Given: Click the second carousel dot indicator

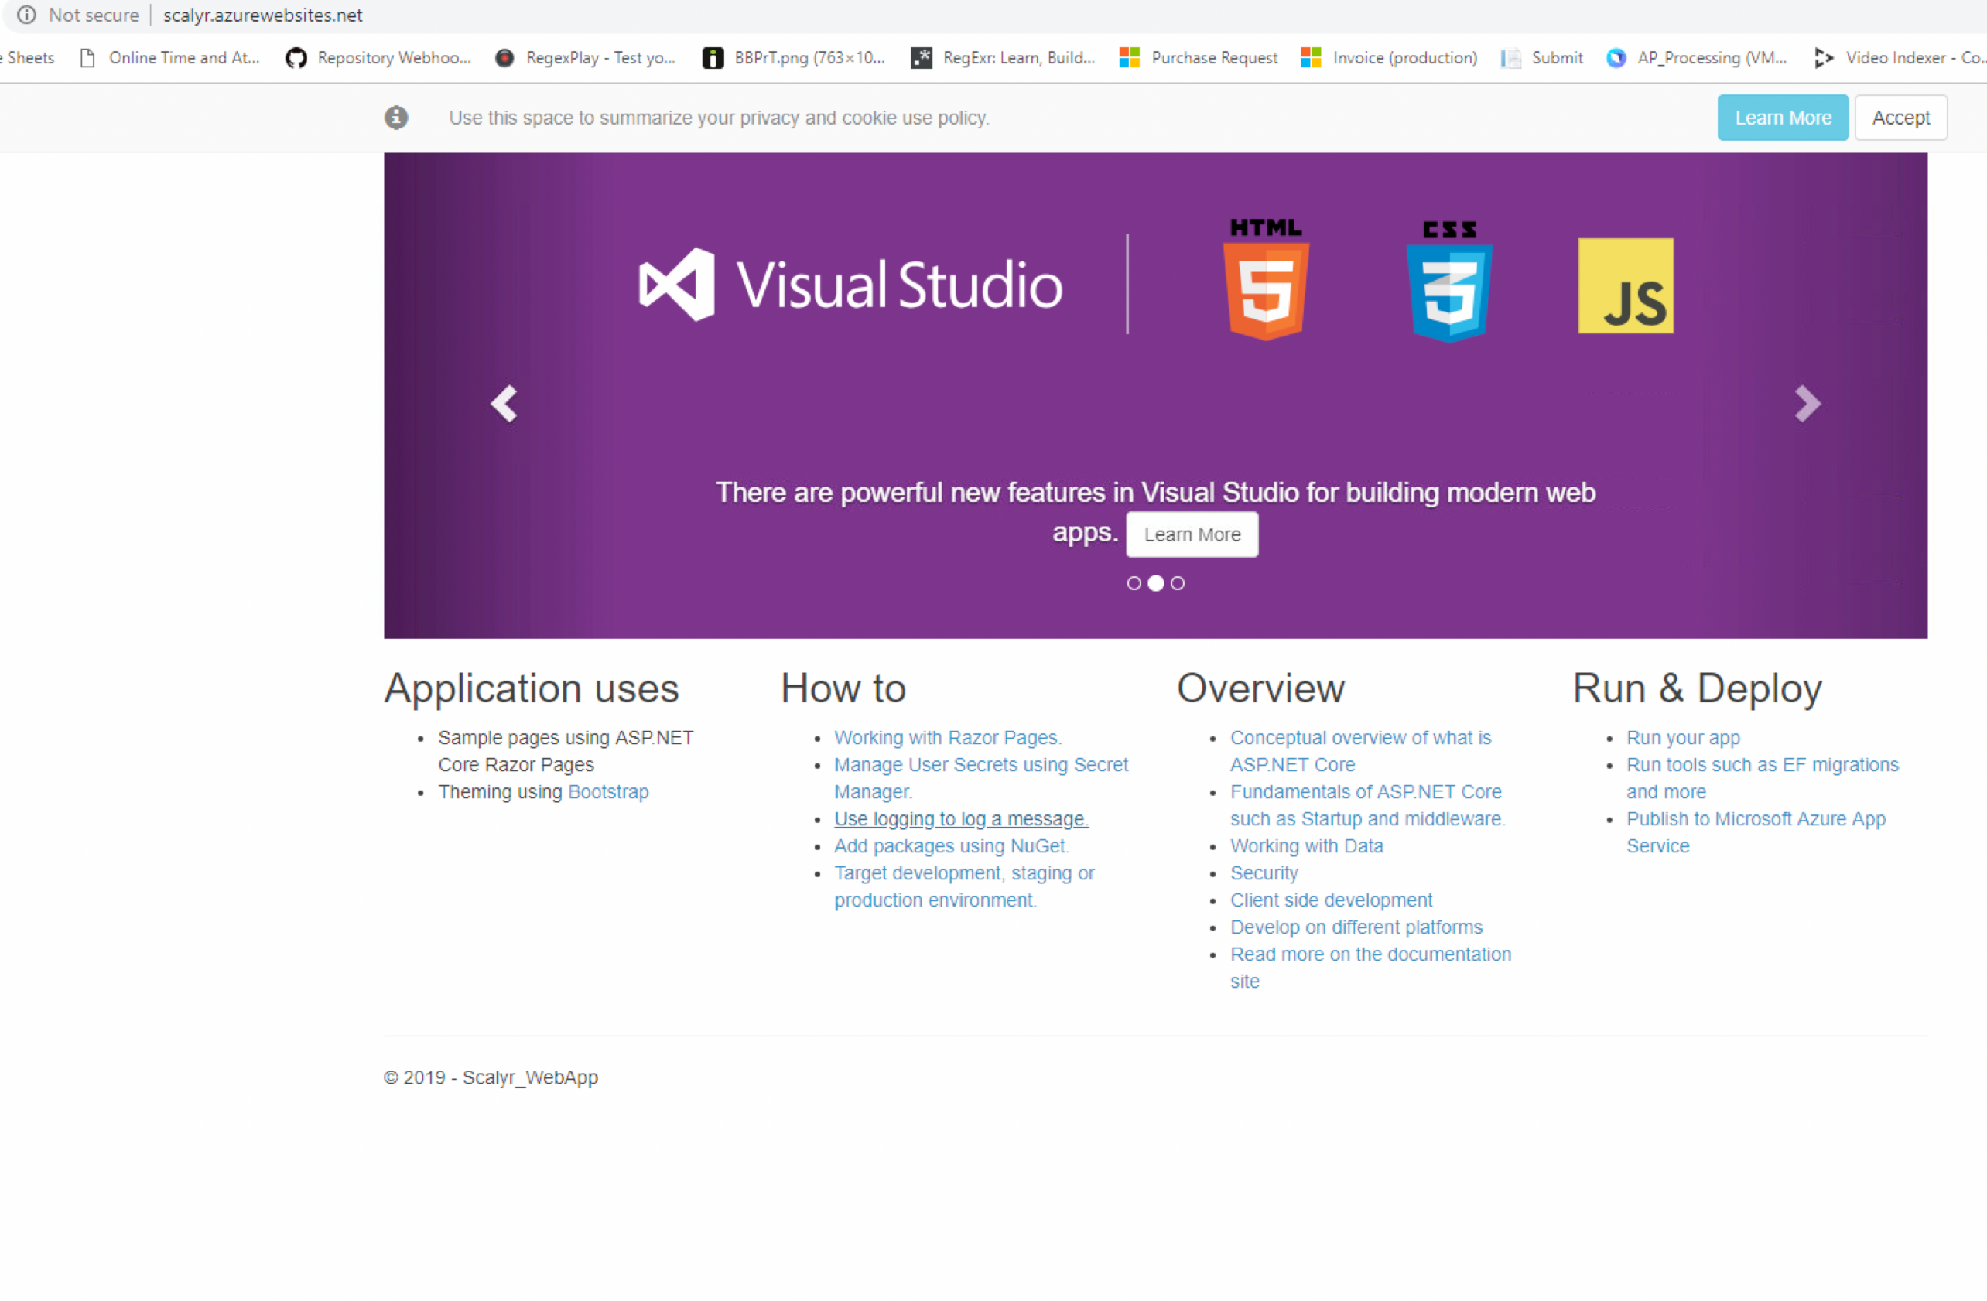Looking at the screenshot, I should [x=1154, y=582].
